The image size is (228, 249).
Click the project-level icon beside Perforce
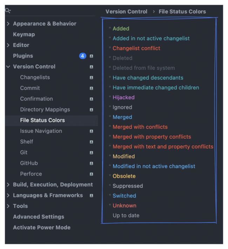91,174
